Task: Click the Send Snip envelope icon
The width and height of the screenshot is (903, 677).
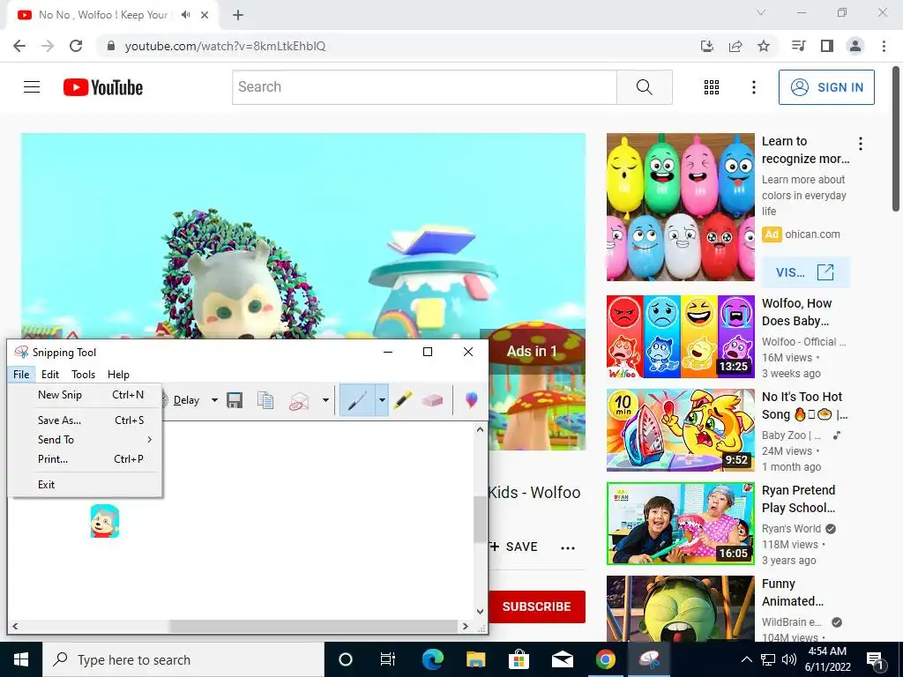Action: click(x=299, y=400)
